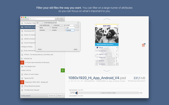Screen dimensions: 169x105
Task: Click plus on the Name rule row
Action: pyautogui.click(x=78, y=28)
